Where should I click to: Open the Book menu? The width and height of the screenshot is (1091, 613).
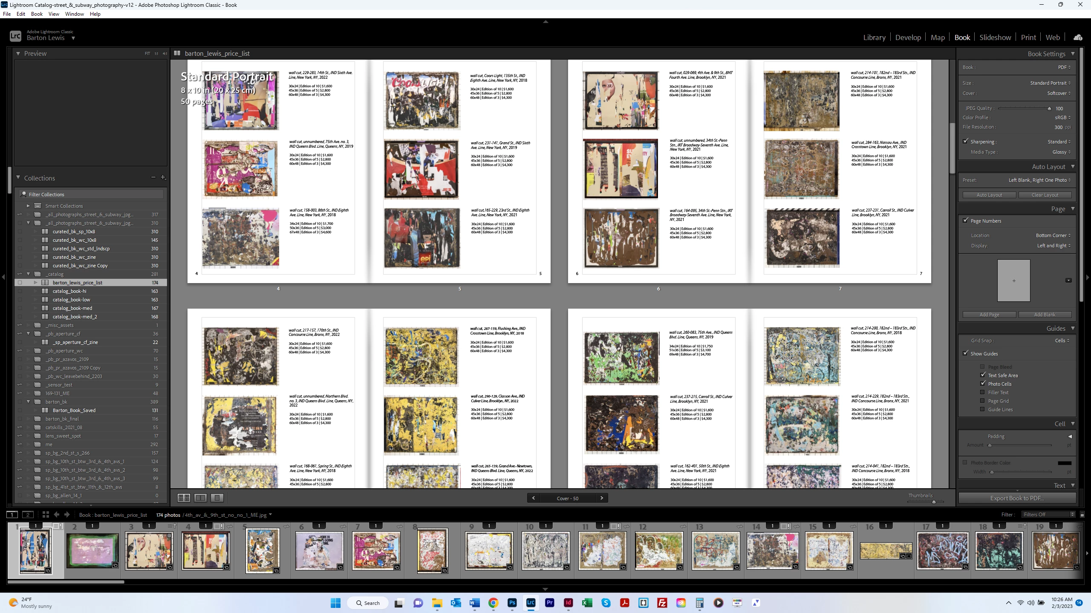pyautogui.click(x=37, y=14)
